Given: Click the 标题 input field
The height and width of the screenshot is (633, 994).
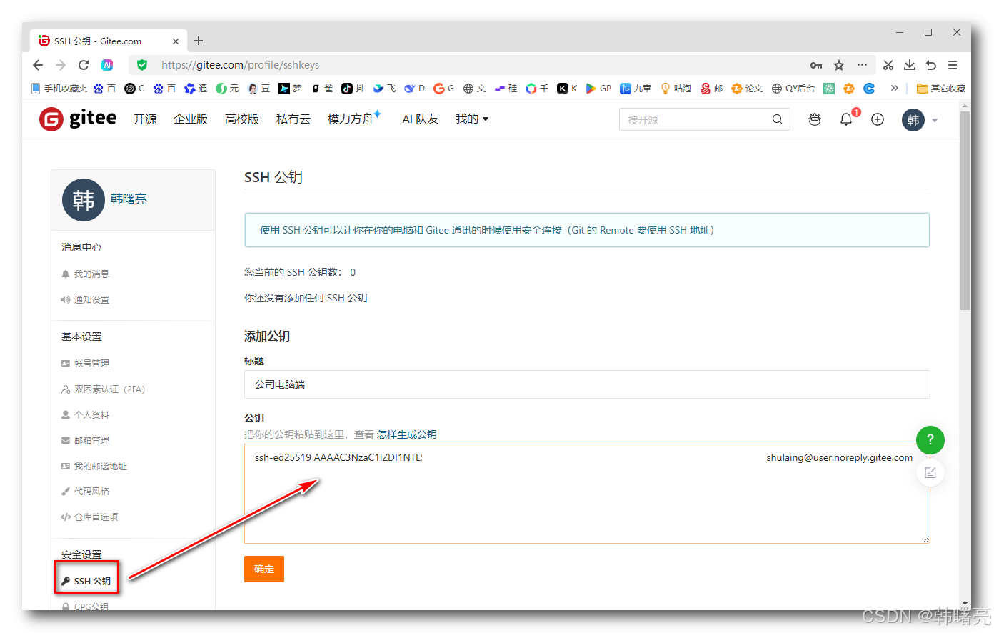Looking at the screenshot, I should click(587, 384).
